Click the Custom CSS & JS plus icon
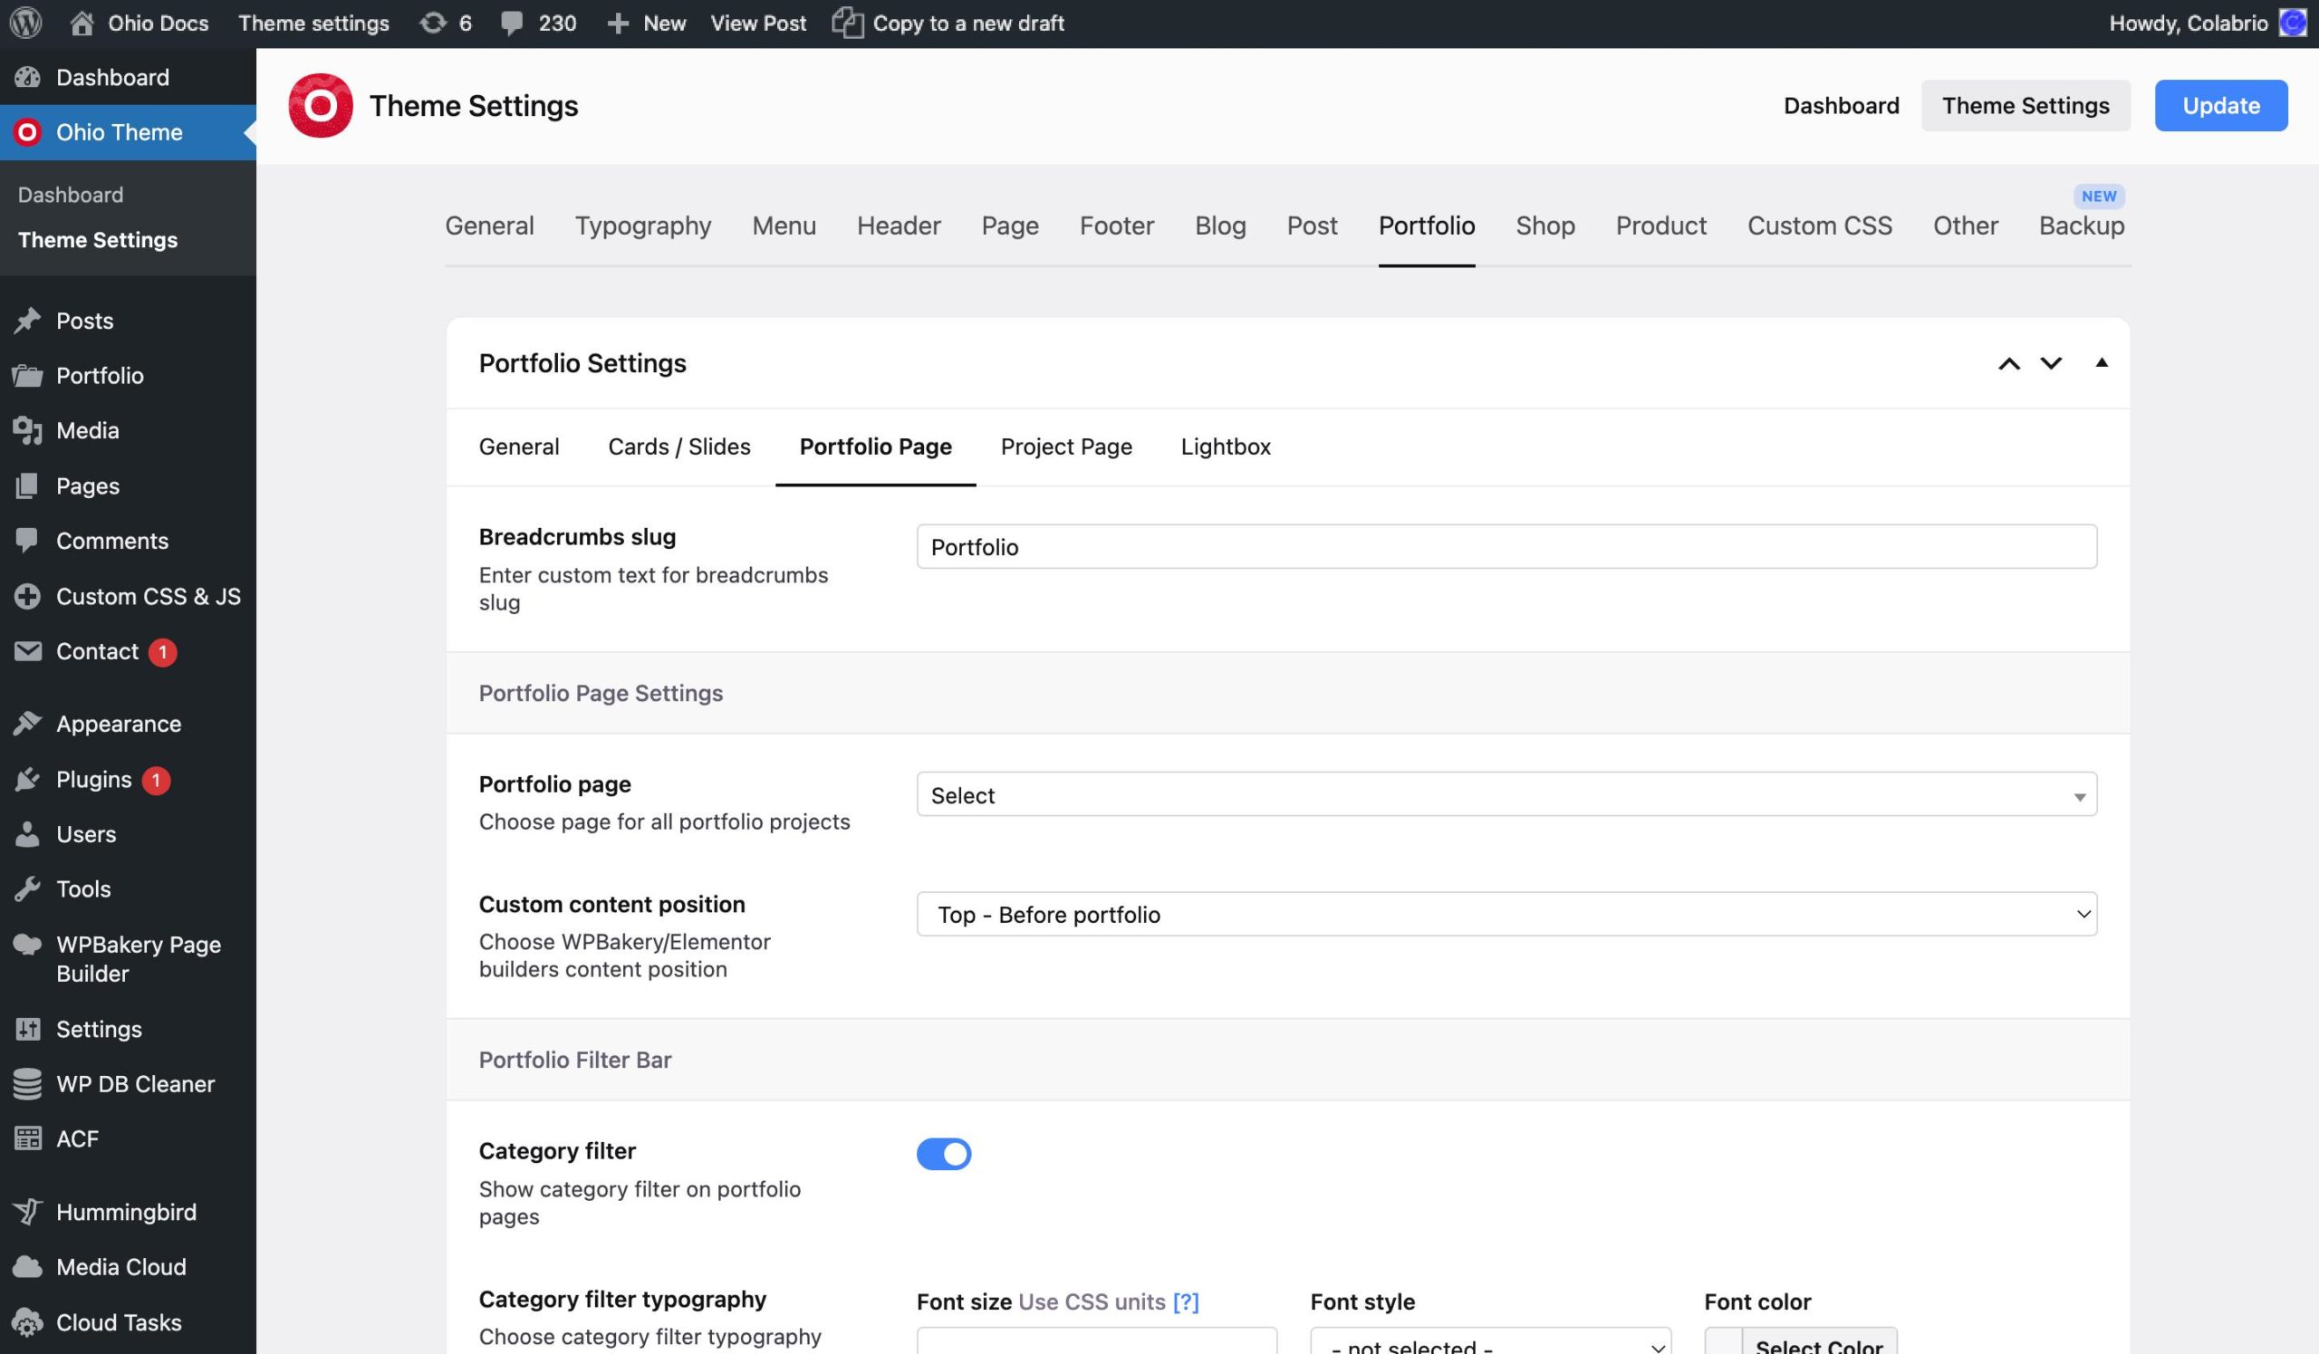Screen dimensions: 2319x1354 coord(27,596)
